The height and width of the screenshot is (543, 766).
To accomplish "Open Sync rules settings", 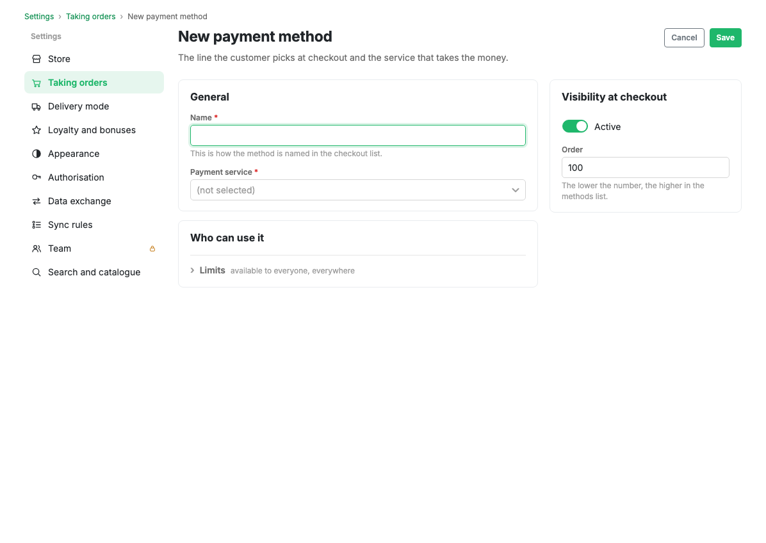I will click(94, 225).
